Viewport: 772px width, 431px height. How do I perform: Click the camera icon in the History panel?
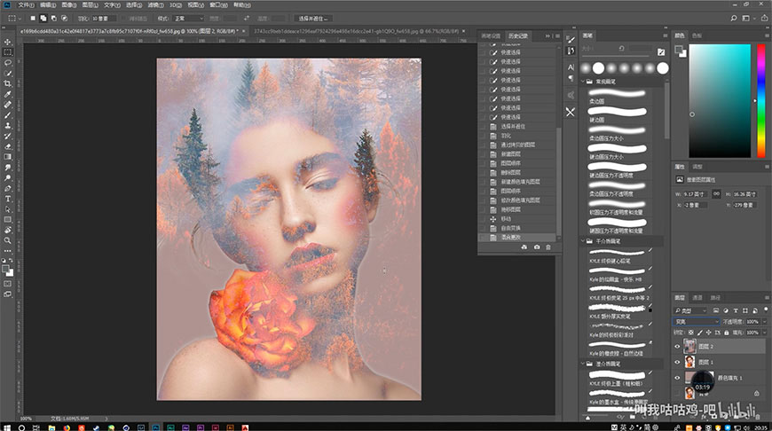point(535,247)
